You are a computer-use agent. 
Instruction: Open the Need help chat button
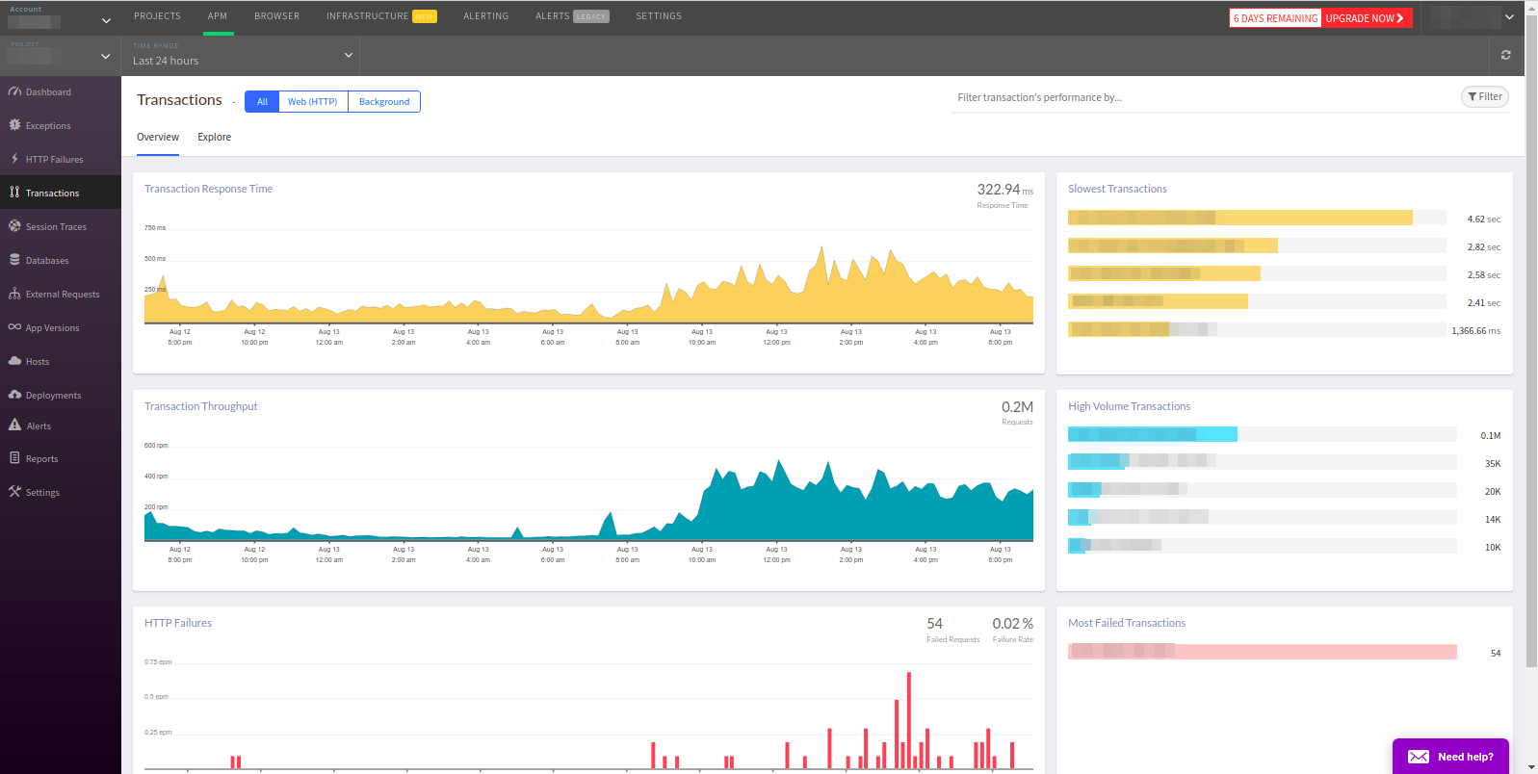tap(1450, 757)
